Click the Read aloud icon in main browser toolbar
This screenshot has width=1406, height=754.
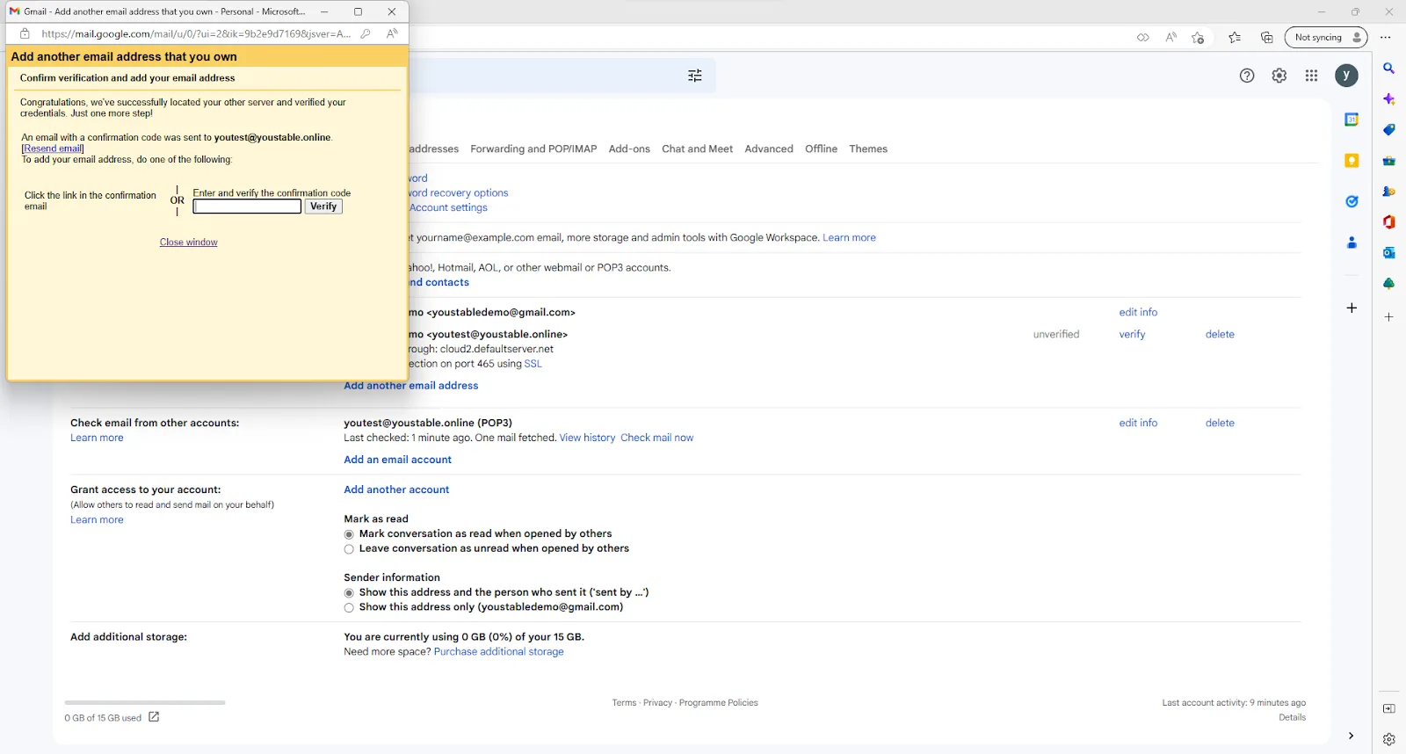1170,37
